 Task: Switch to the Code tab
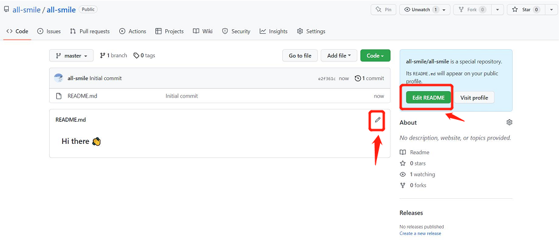point(18,32)
